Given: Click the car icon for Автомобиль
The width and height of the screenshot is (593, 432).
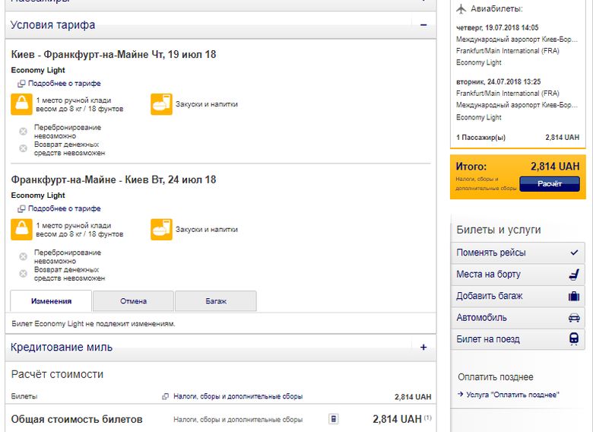Looking at the screenshot, I should coord(574,318).
